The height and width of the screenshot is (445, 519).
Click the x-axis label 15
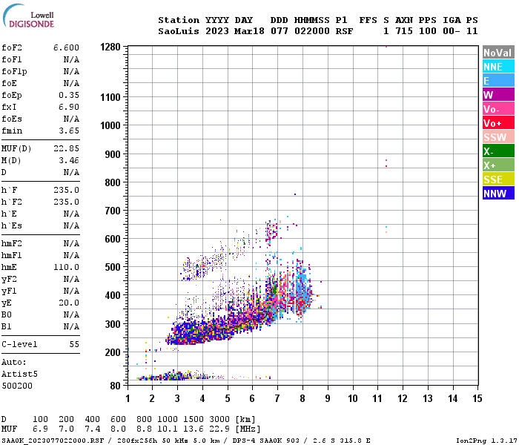tap(477, 398)
